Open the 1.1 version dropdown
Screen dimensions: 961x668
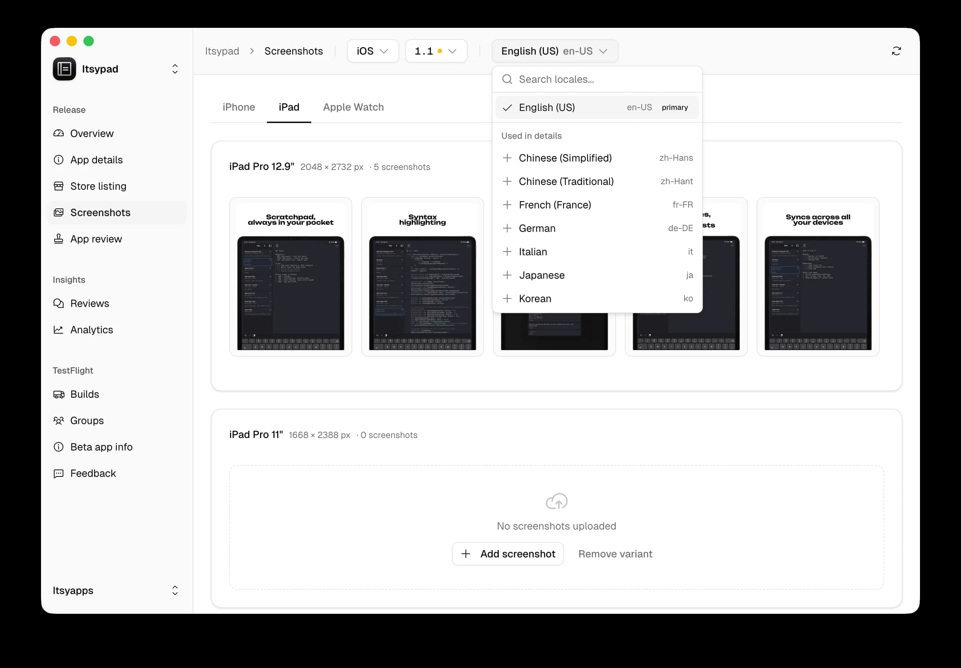[x=436, y=51]
